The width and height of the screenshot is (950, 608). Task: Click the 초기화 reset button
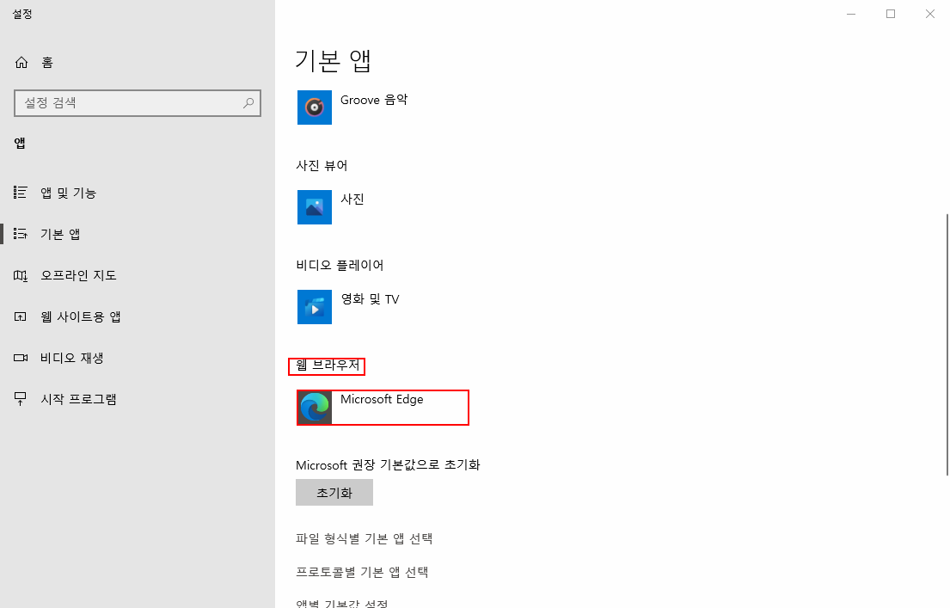tap(334, 492)
